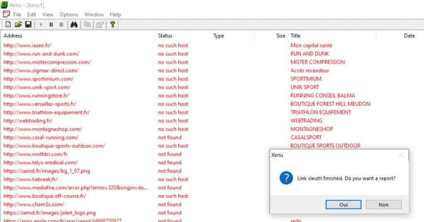Select the mediafire.com error.php address
Viewport: 424px width, 222px height.
click(76, 187)
